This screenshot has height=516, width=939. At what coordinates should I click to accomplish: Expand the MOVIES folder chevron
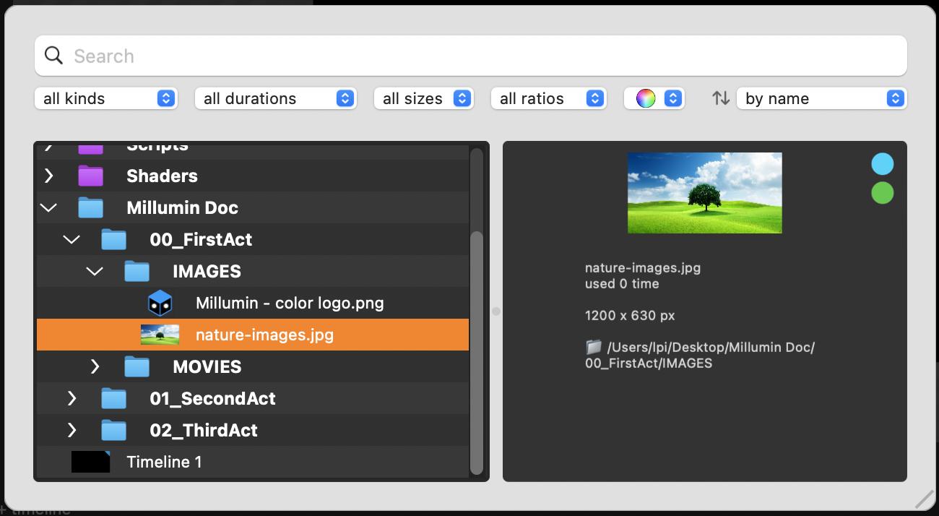[x=95, y=367]
